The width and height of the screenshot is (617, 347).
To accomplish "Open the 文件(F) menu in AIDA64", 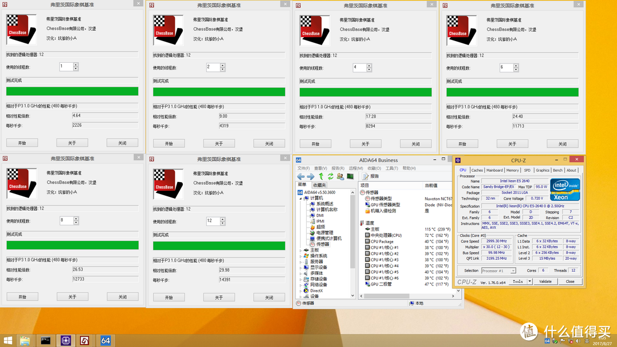I will (x=303, y=168).
